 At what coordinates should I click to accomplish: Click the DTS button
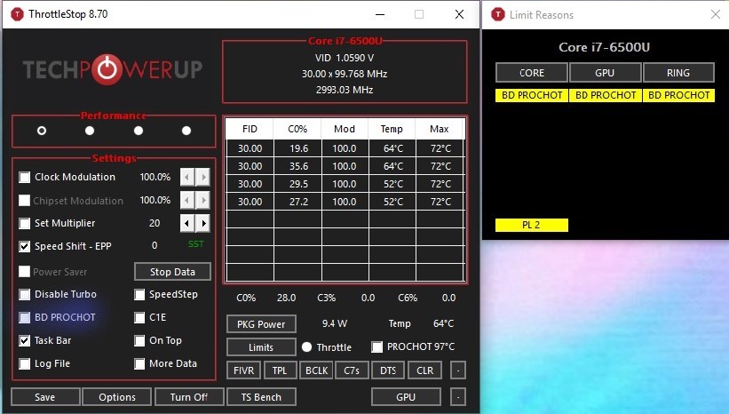(x=388, y=370)
